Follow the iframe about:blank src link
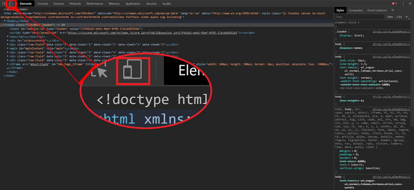 coord(39,64)
